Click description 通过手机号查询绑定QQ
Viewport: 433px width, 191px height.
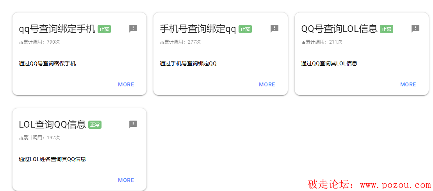[188, 63]
